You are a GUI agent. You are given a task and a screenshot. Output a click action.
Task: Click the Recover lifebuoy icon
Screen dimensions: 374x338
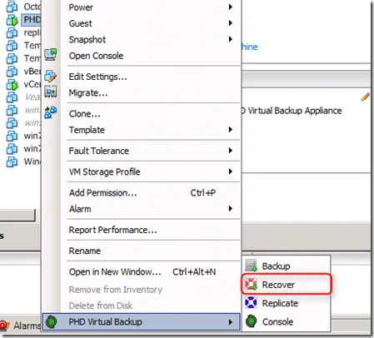coord(251,284)
